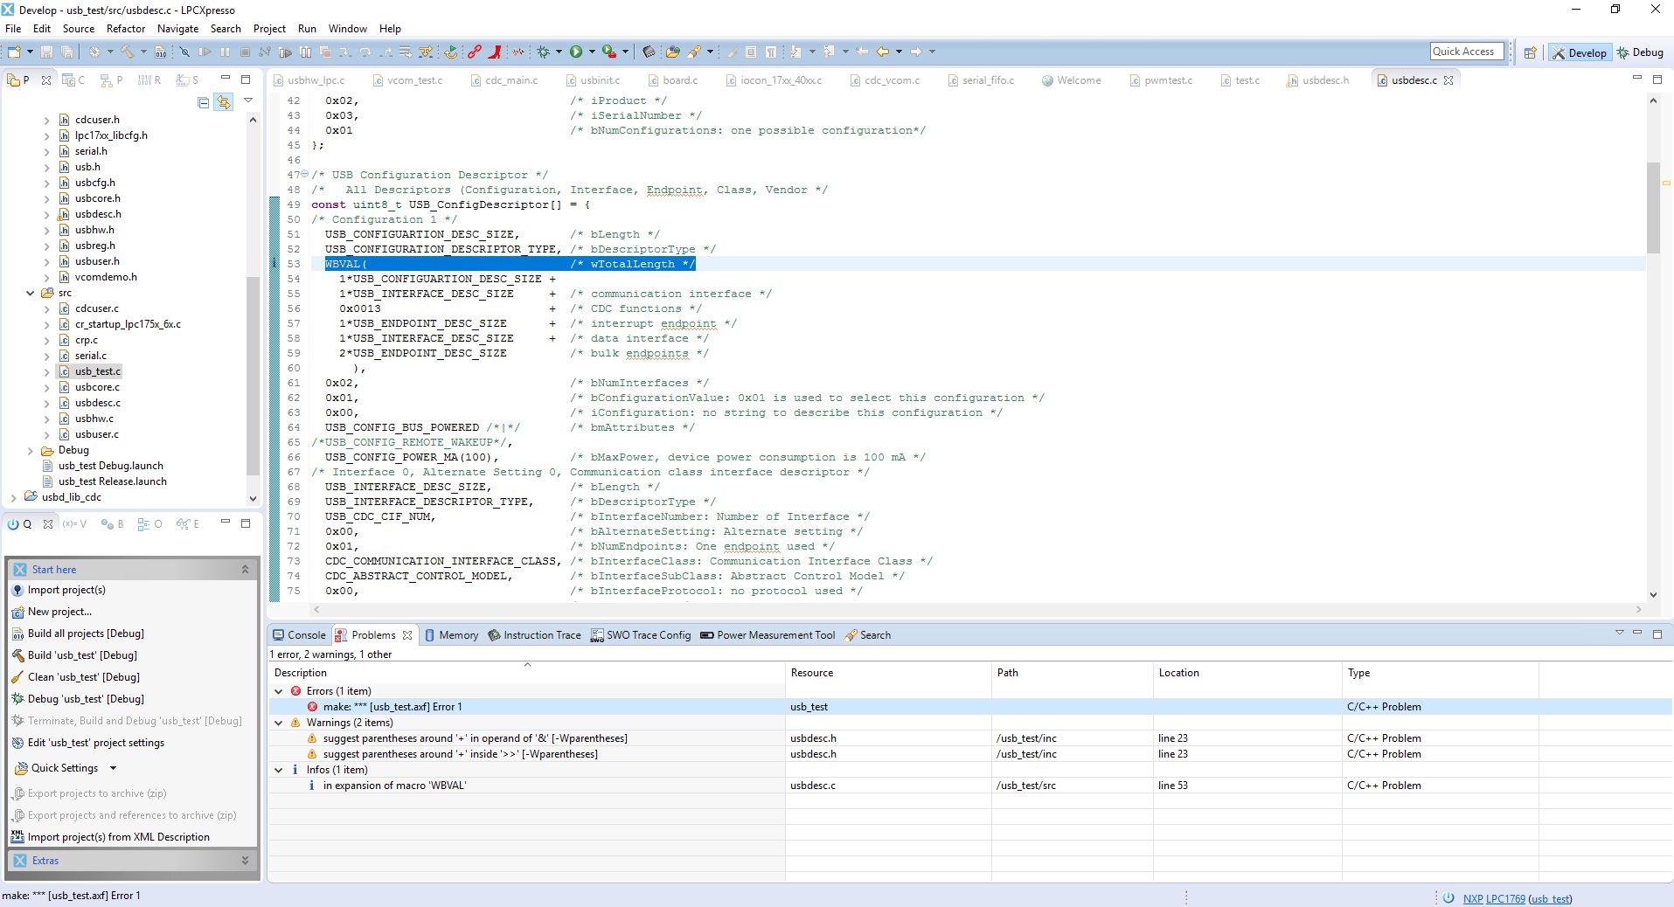Click the green bug Debug toolbar icon
The image size is (1674, 907).
point(543,52)
